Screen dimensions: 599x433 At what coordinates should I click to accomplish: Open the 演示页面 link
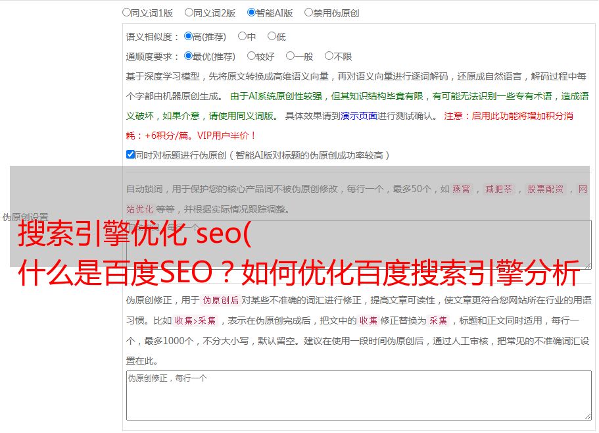(358, 116)
